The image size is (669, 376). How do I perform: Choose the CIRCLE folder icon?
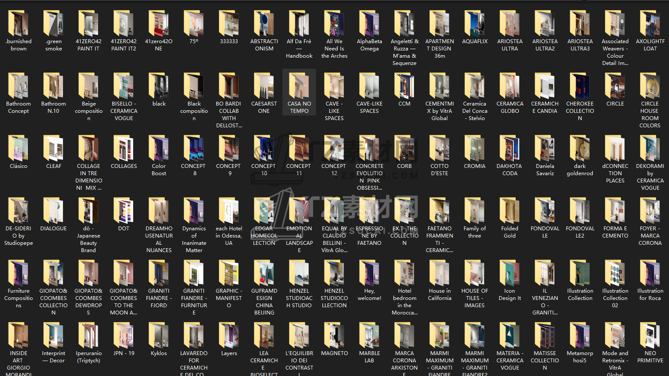point(615,86)
